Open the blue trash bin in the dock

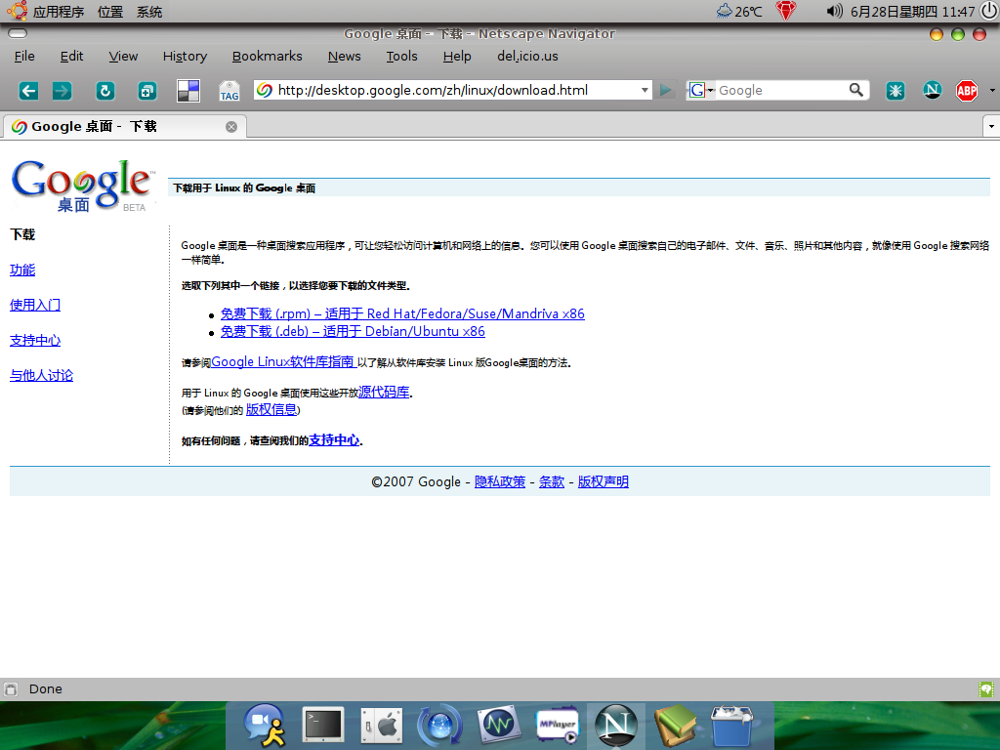click(732, 726)
